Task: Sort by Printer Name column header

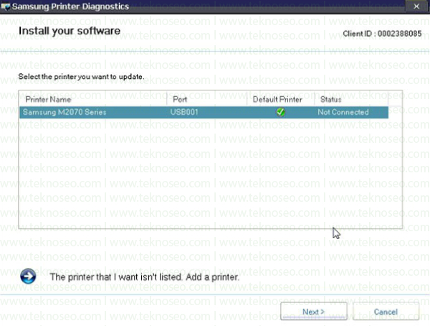Action: 93,99
